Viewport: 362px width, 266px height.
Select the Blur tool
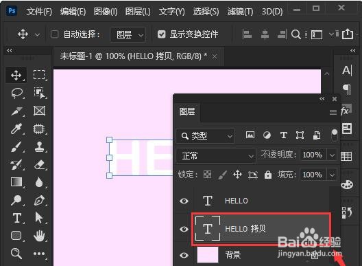[39, 182]
